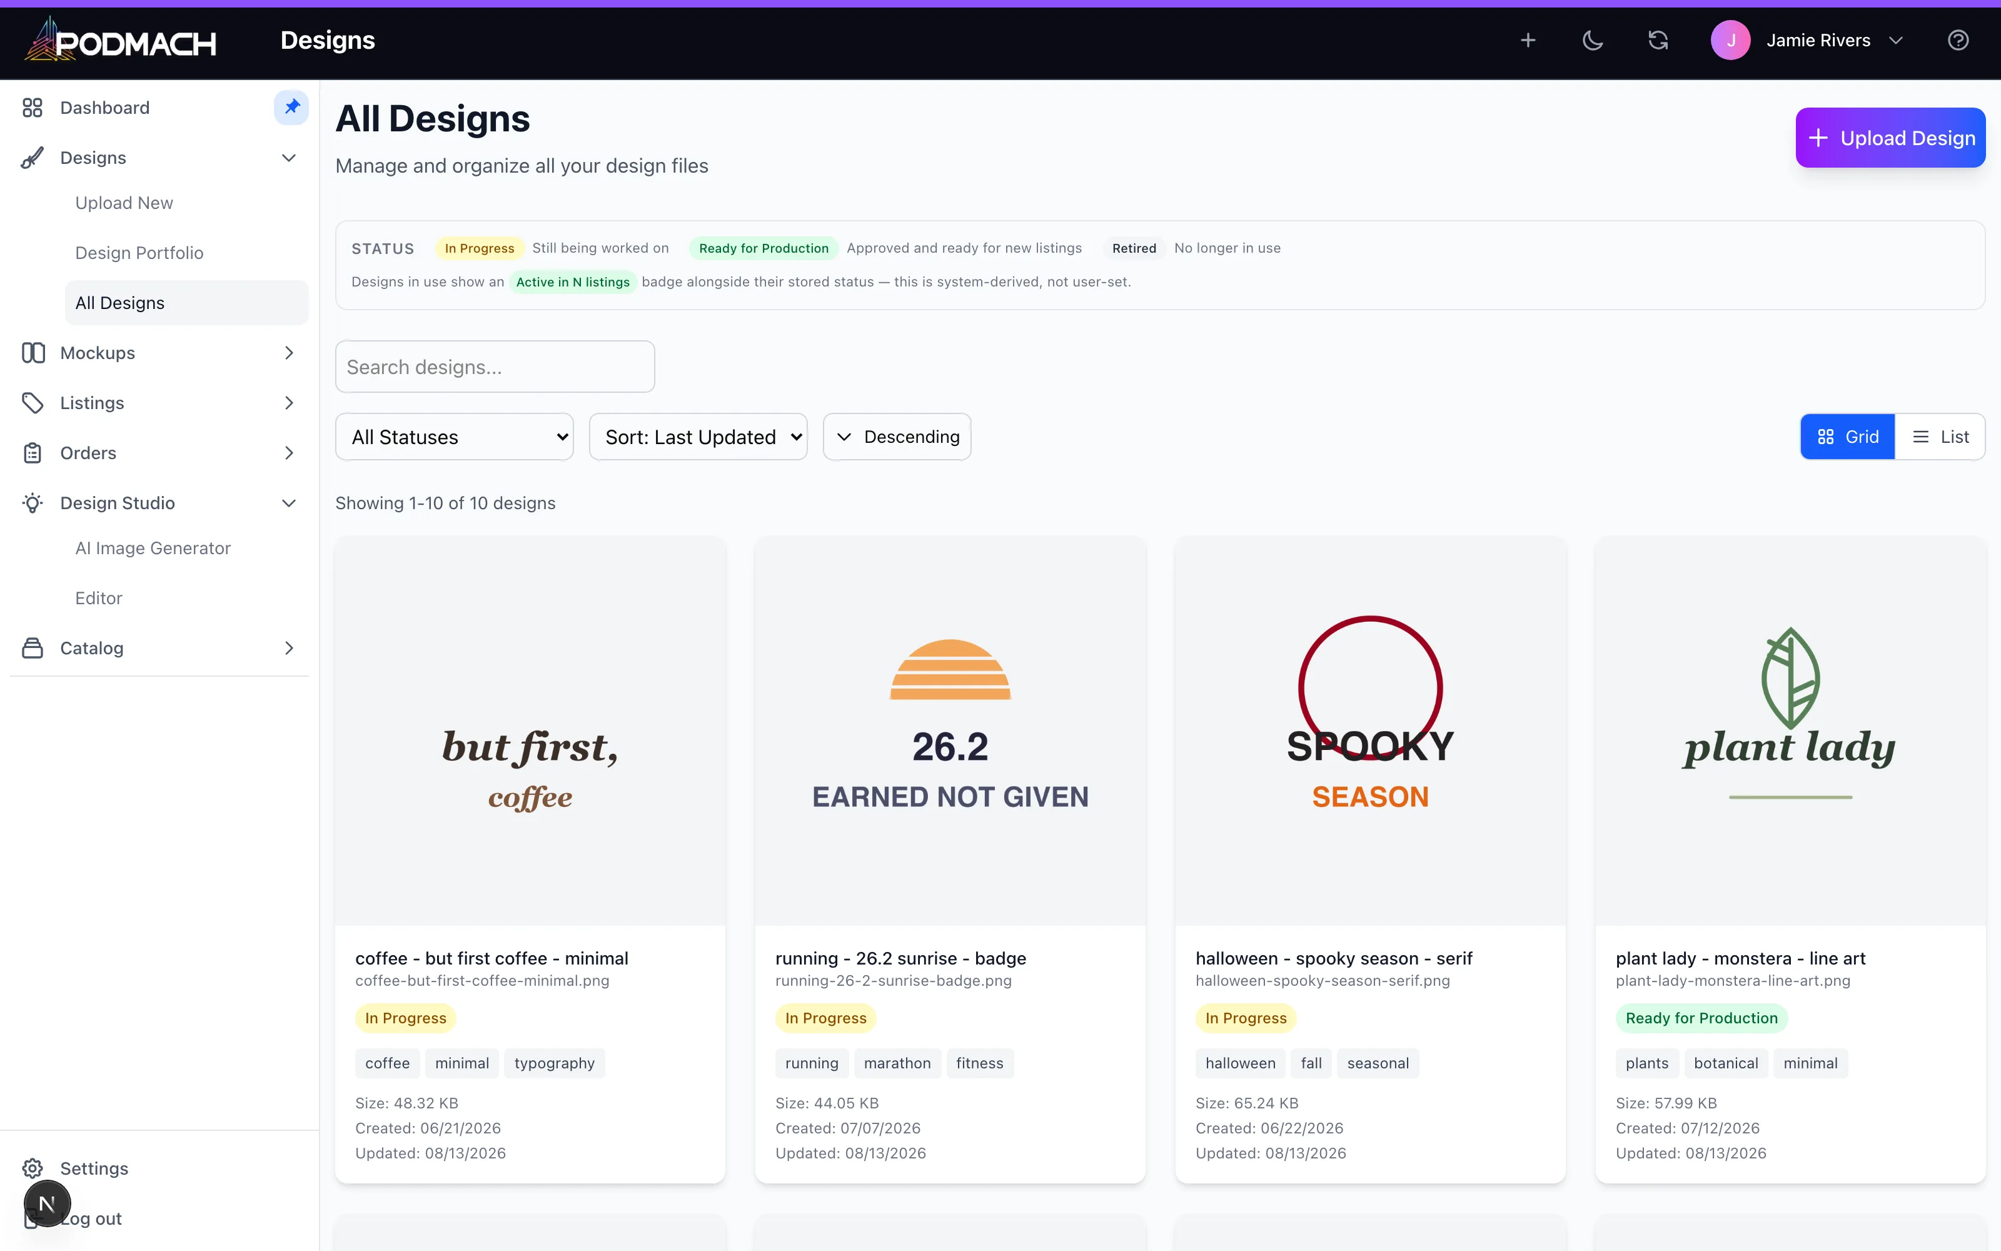The width and height of the screenshot is (2001, 1251).
Task: Click the Mockups icon in sidebar
Action: (x=33, y=352)
